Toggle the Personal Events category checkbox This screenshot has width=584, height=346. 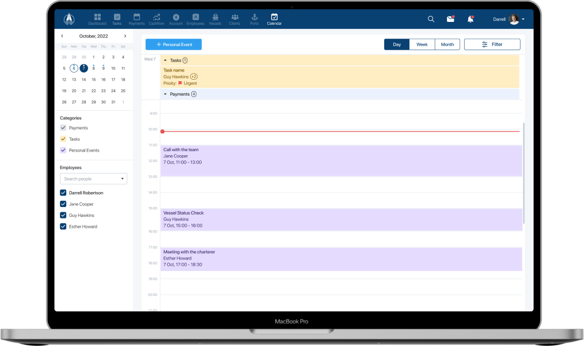63,150
